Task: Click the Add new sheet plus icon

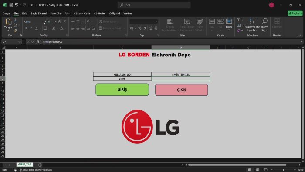Action: (x=40, y=165)
